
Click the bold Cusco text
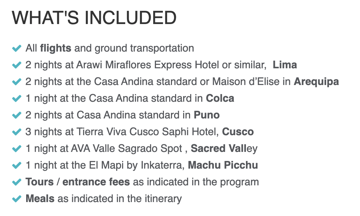pos(238,132)
